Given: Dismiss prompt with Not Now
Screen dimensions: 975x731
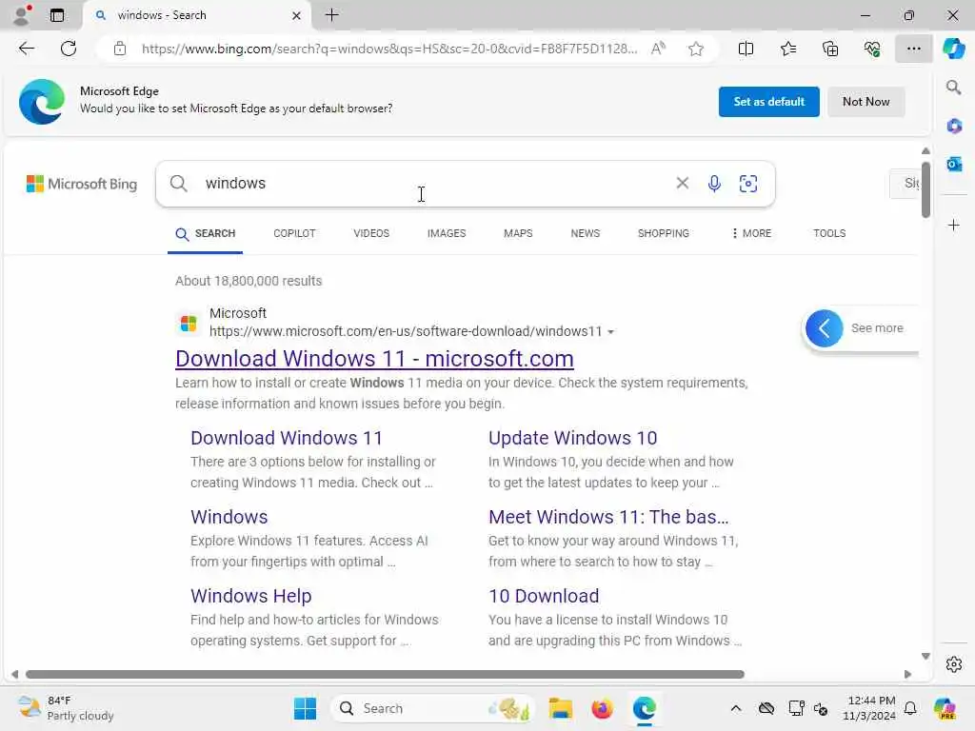Looking at the screenshot, I should tap(866, 102).
